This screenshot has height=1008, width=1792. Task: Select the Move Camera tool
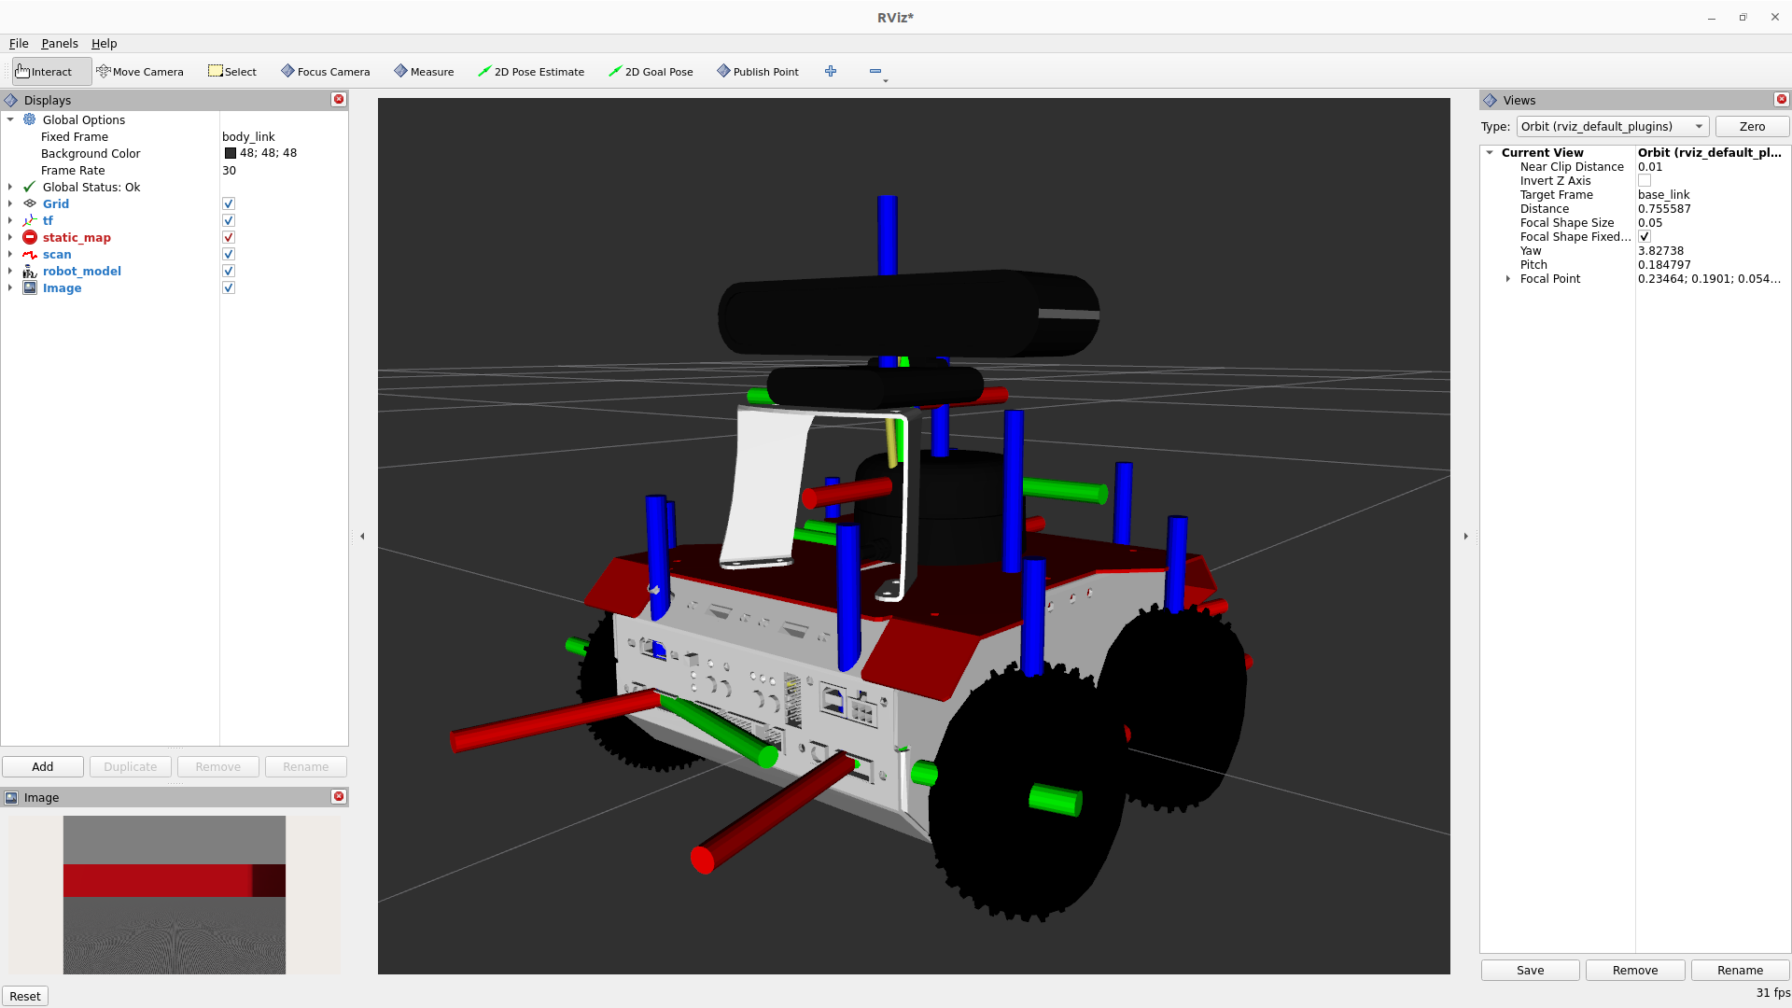pyautogui.click(x=140, y=72)
